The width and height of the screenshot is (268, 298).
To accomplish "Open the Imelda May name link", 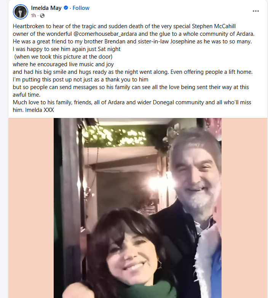I will tap(46, 8).
